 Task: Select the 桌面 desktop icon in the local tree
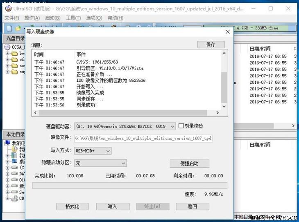click(x=14, y=161)
